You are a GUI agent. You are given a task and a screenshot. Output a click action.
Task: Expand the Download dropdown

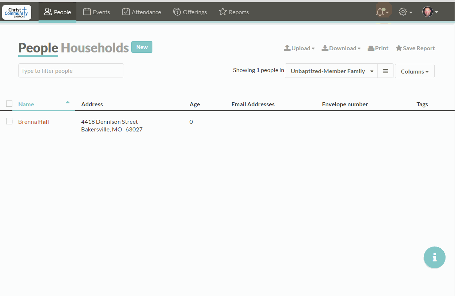pyautogui.click(x=341, y=48)
